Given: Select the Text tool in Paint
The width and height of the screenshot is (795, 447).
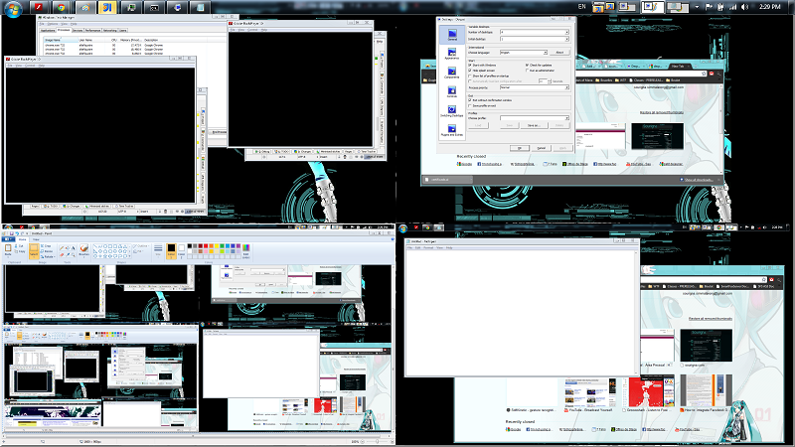Looking at the screenshot, I should pyautogui.click(x=73, y=247).
